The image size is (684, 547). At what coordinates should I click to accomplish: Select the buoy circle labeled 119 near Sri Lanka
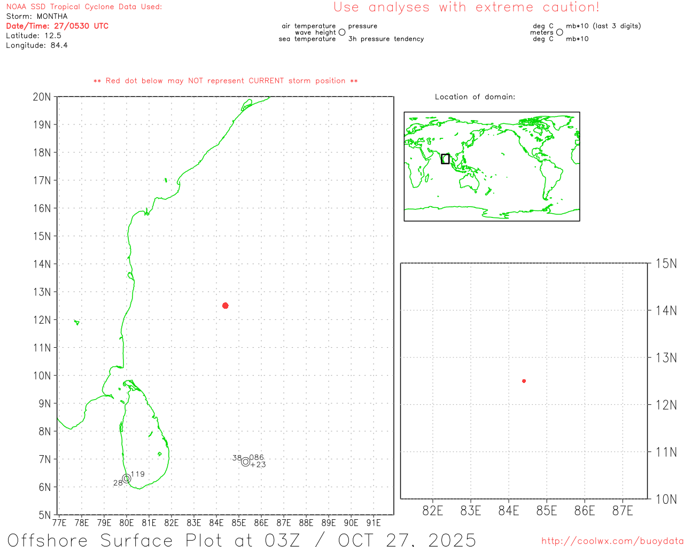tap(126, 479)
